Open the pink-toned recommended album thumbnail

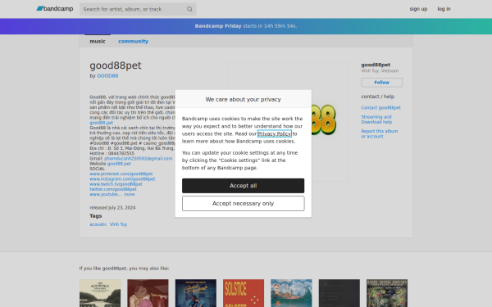[148, 293]
